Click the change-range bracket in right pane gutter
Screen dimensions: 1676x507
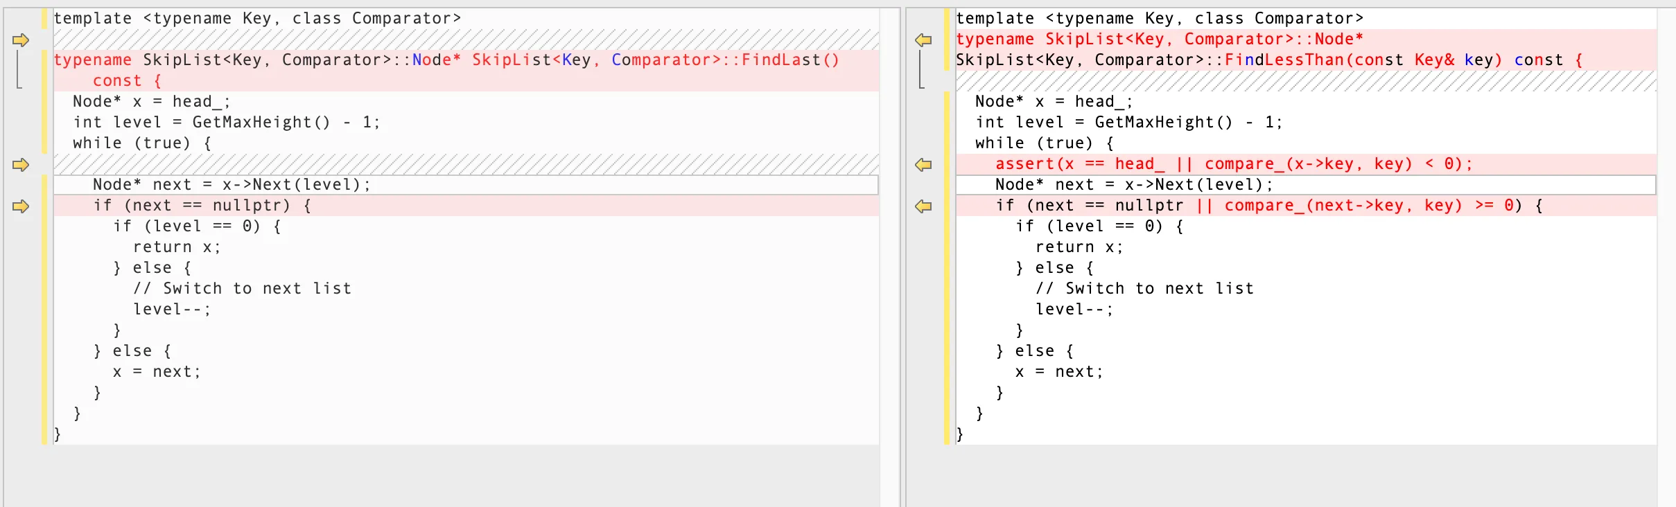921,69
